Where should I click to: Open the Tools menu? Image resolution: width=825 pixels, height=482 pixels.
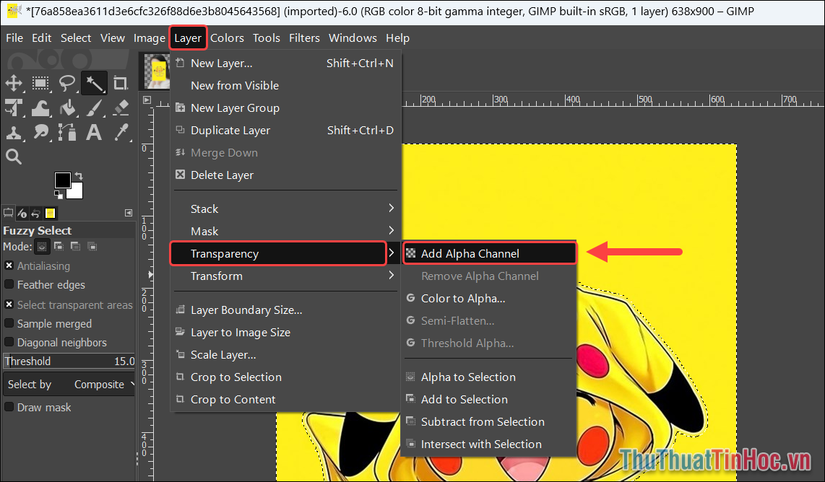pyautogui.click(x=267, y=38)
